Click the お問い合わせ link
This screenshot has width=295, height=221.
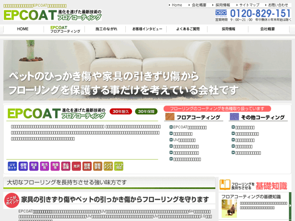[278, 5]
